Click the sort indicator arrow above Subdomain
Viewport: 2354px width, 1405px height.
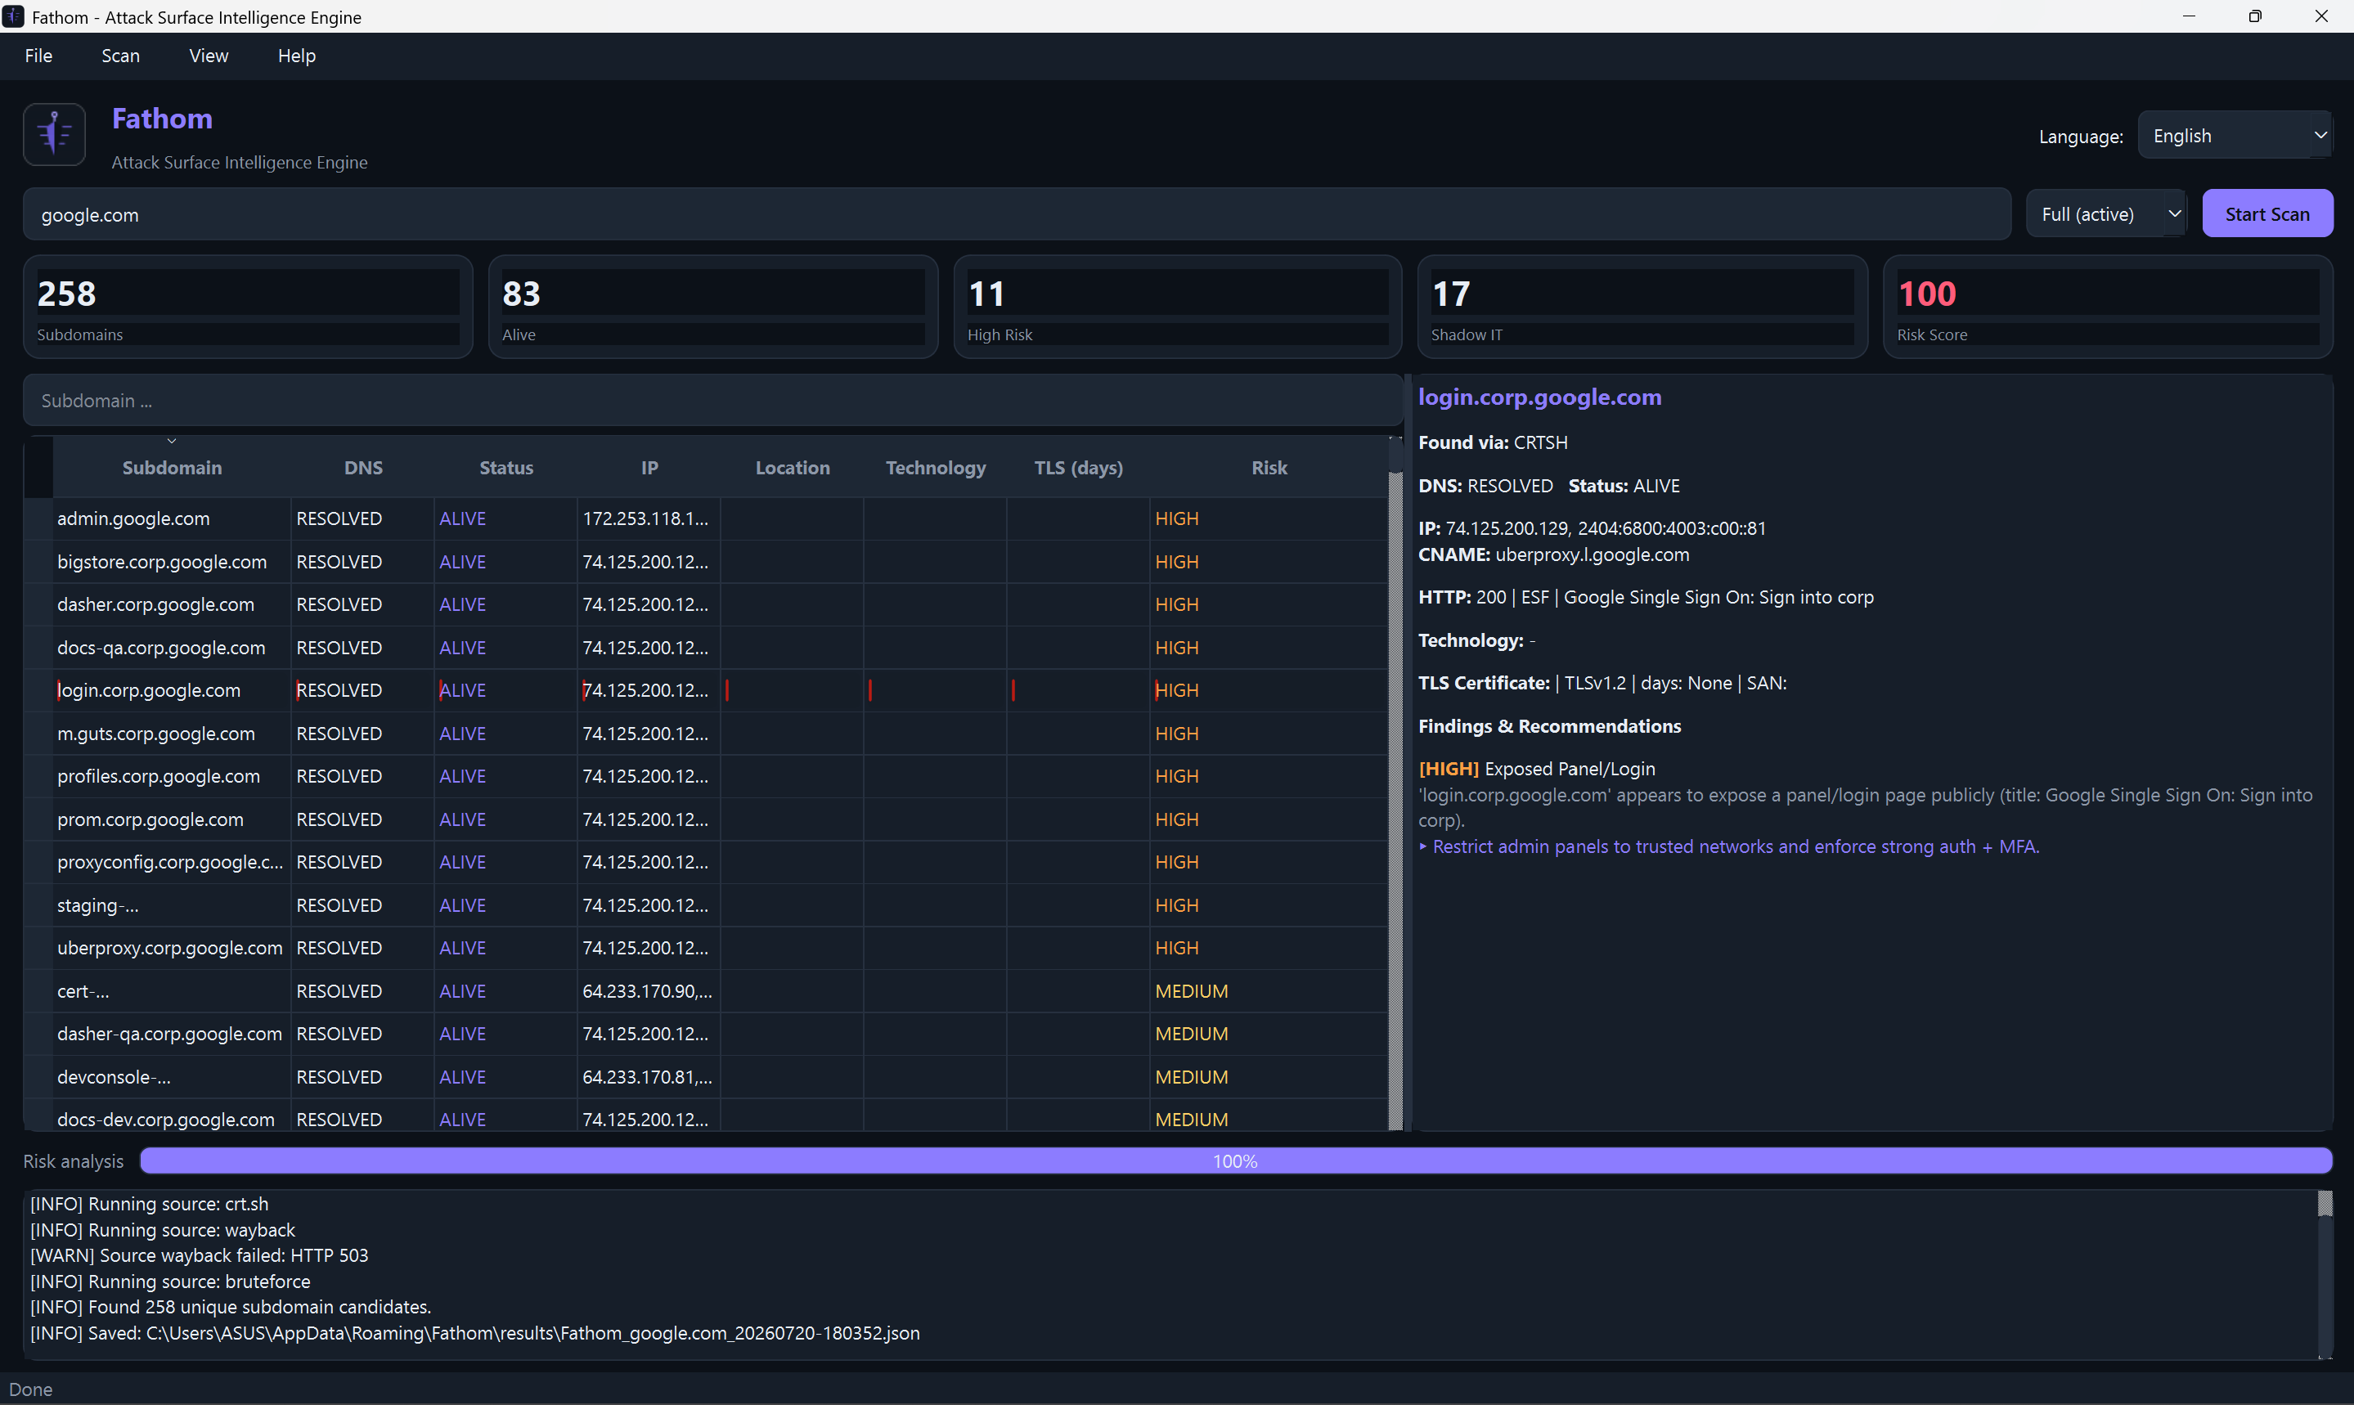pos(172,441)
